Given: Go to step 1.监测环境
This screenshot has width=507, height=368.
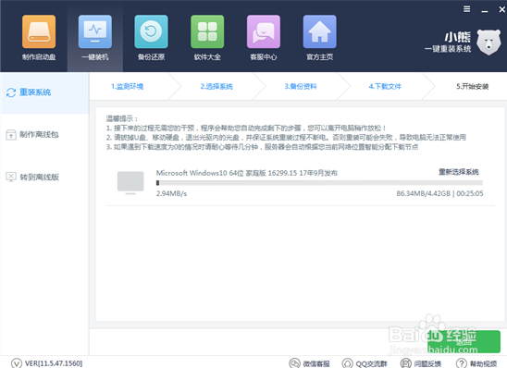Looking at the screenshot, I should (x=127, y=87).
